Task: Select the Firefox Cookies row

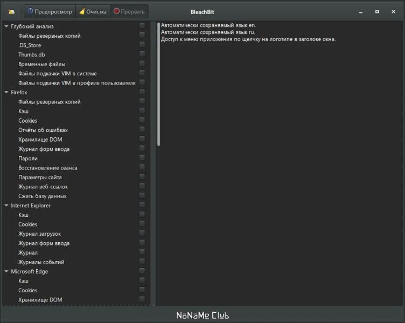Action: [27, 121]
